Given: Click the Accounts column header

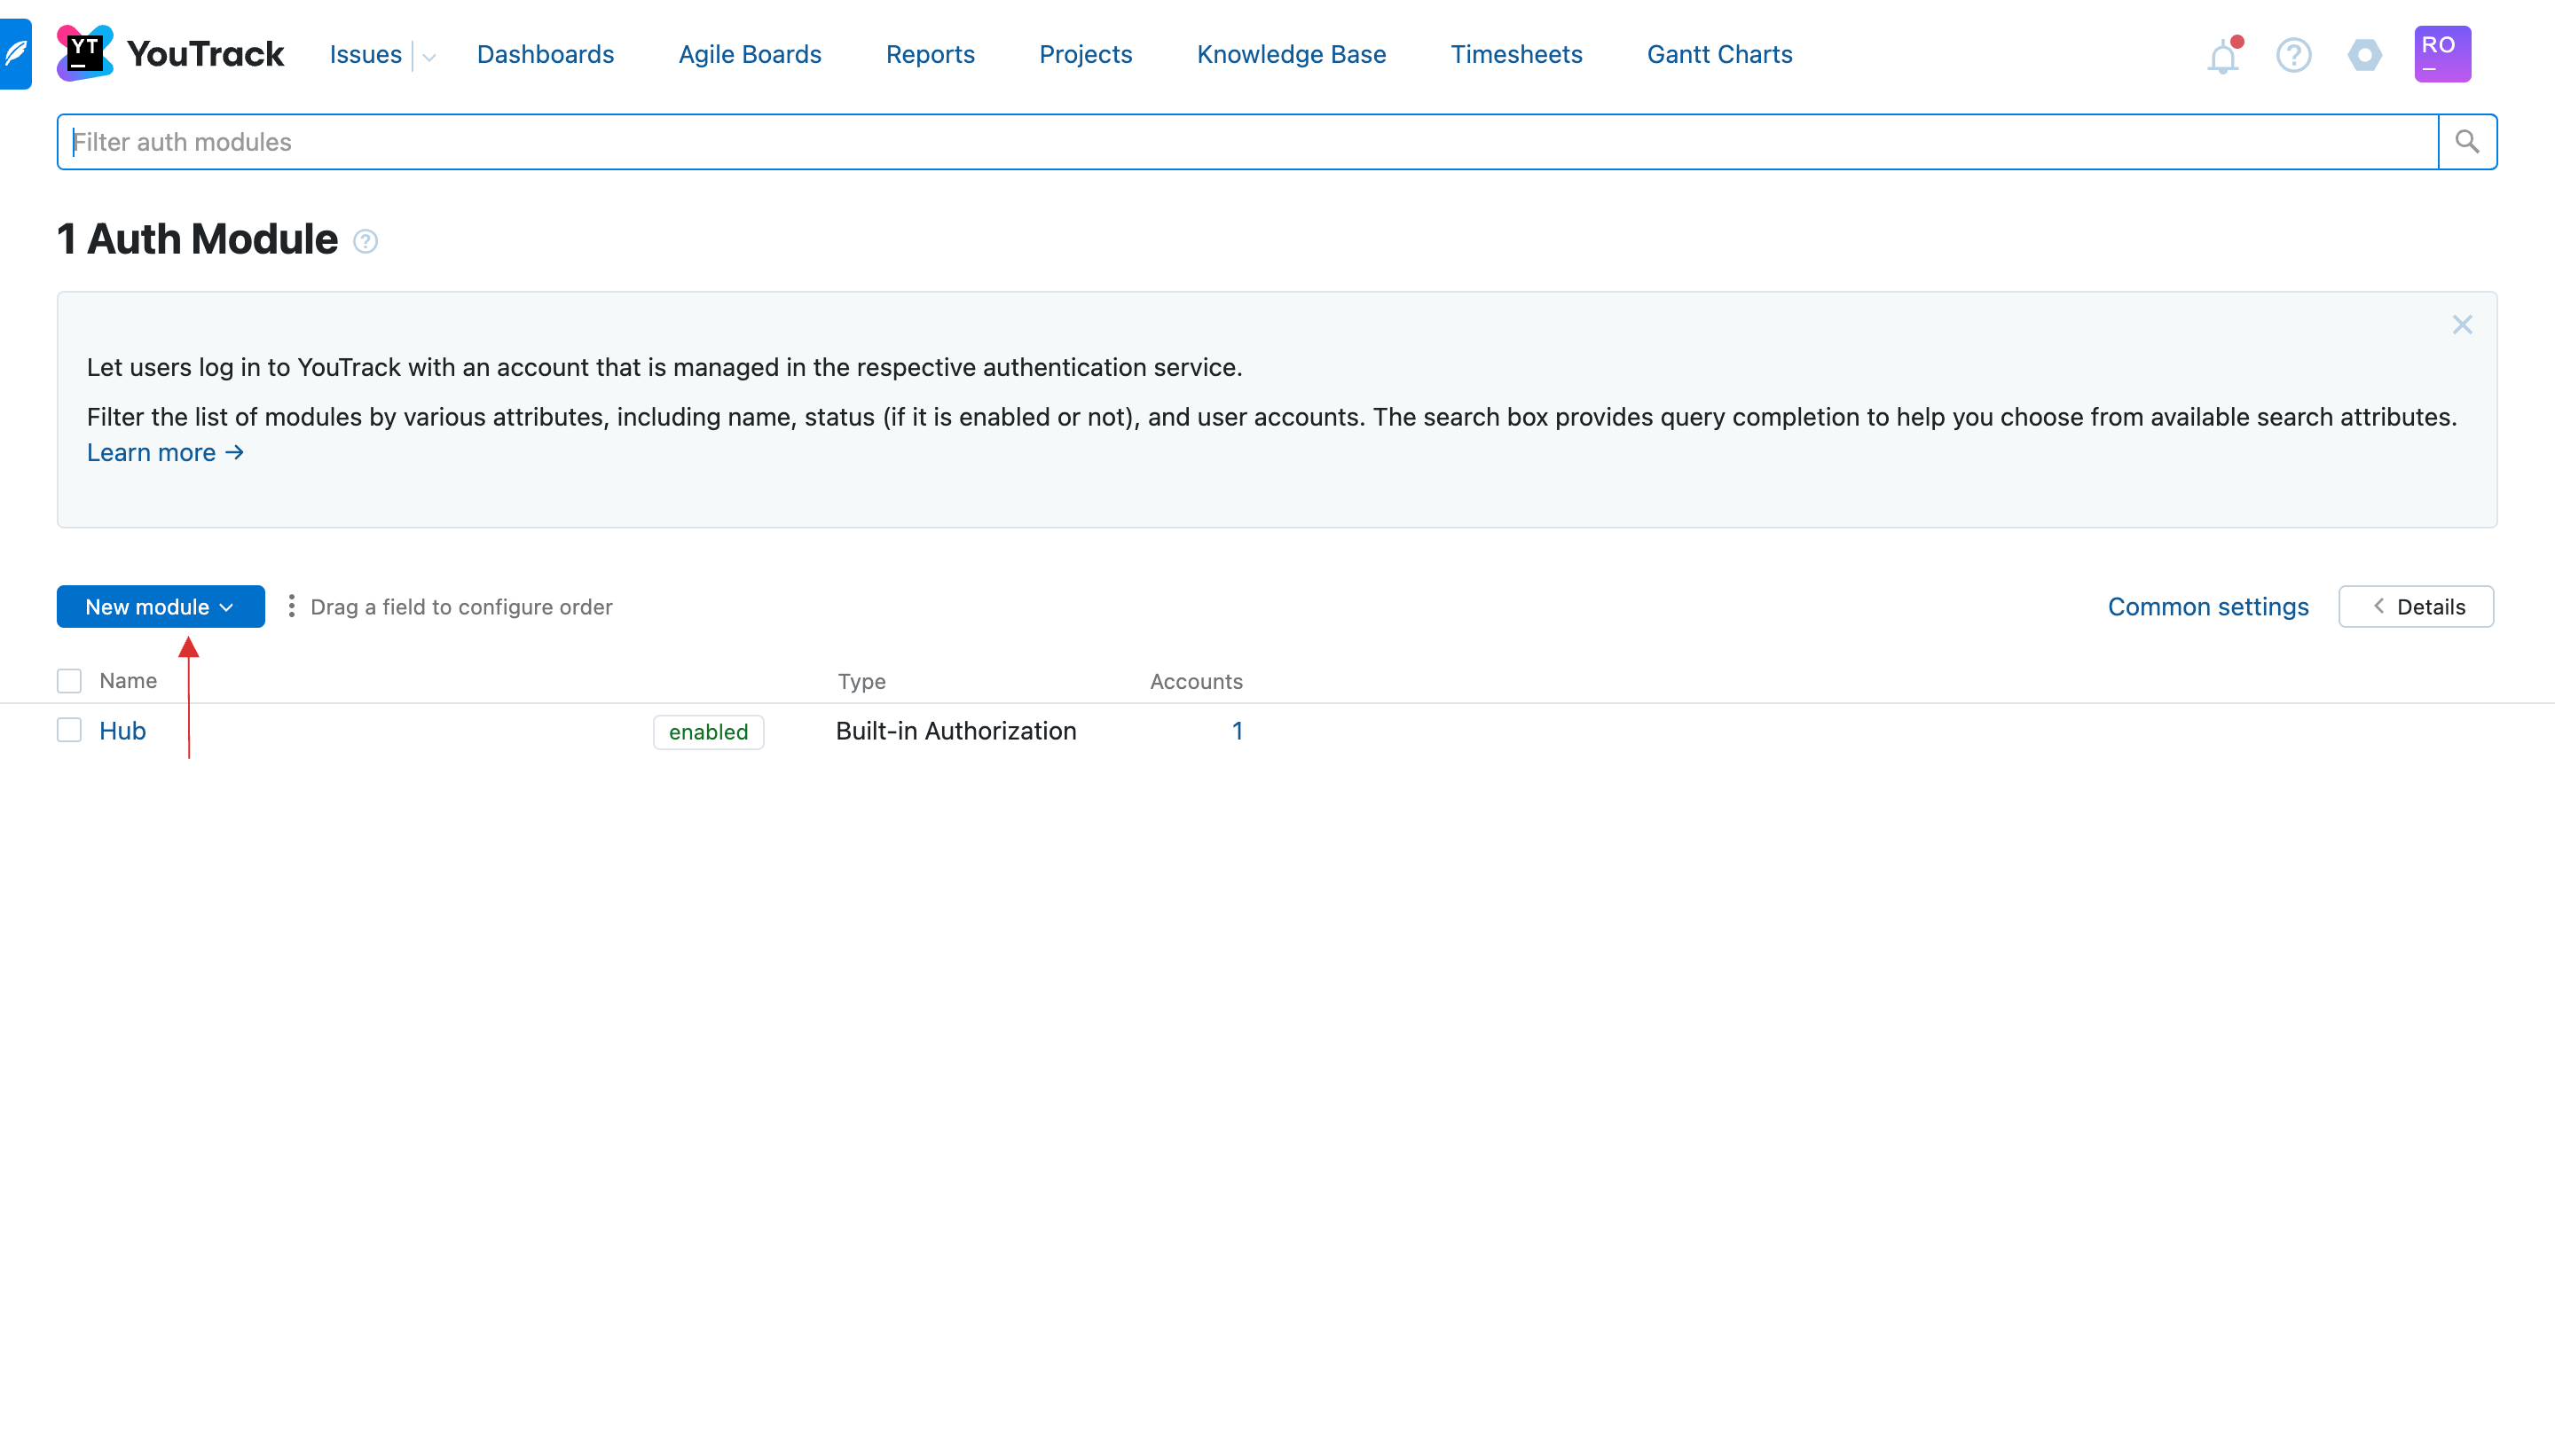Looking at the screenshot, I should click(1196, 682).
